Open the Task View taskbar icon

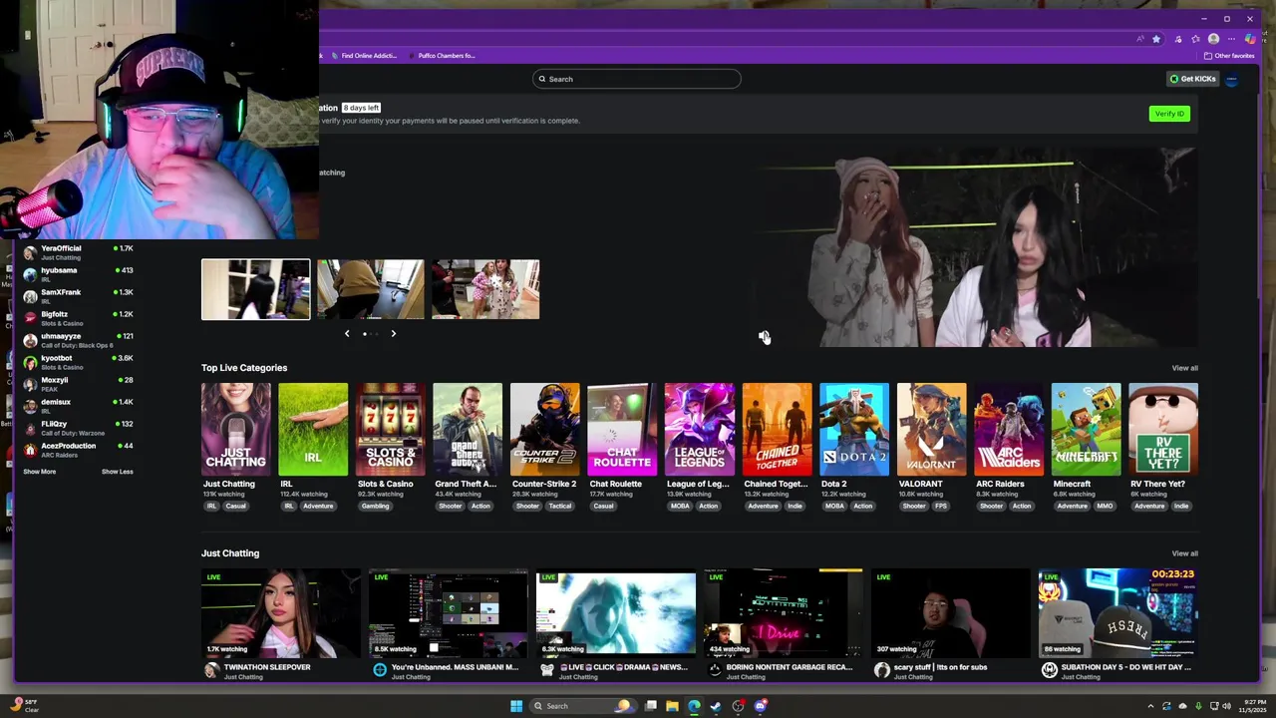click(651, 706)
